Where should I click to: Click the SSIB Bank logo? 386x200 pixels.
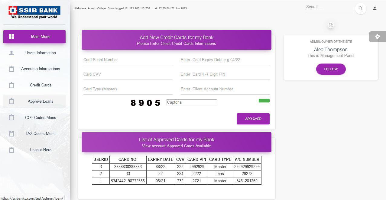coord(34,12)
